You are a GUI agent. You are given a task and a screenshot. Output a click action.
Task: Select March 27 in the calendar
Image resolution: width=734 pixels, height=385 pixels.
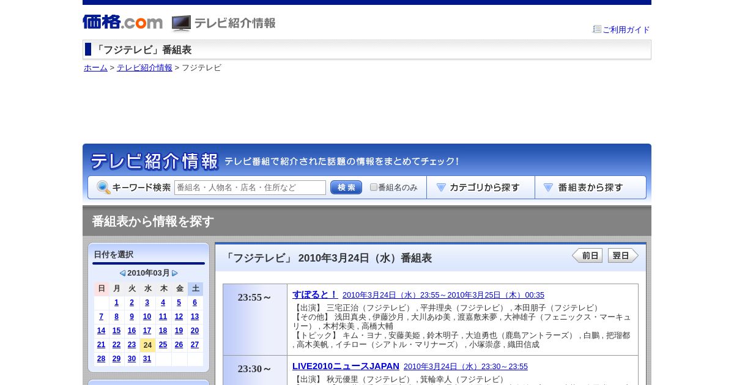(x=195, y=345)
